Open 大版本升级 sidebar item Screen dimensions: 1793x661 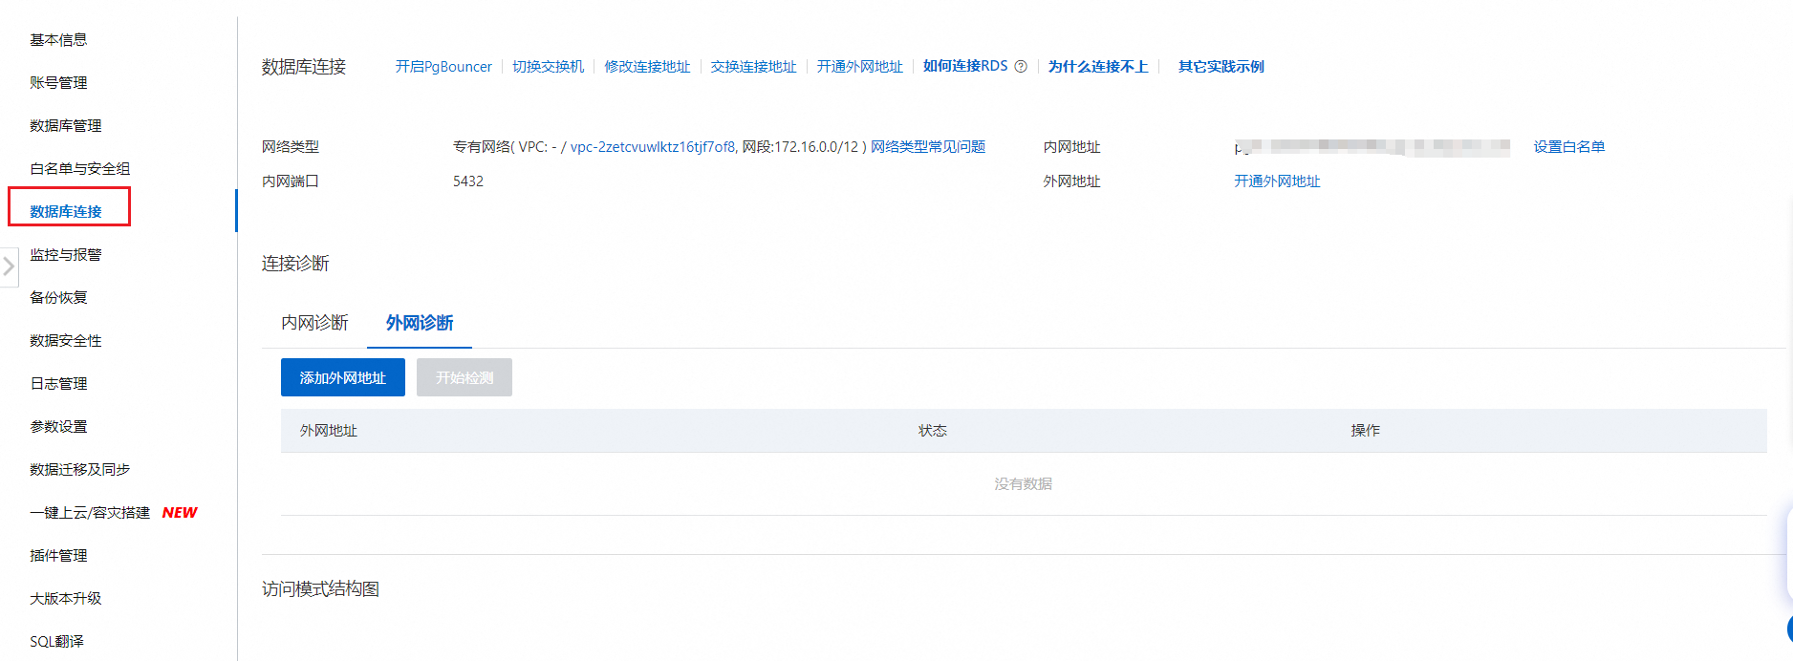66,599
